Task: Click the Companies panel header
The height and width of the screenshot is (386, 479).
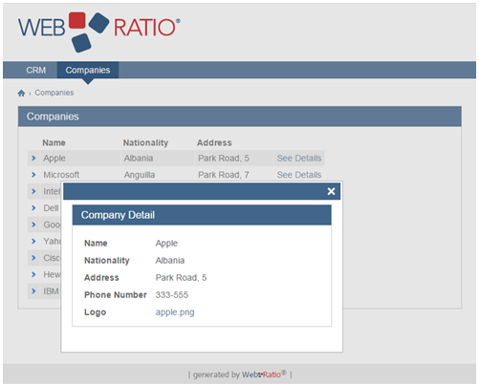Action: tap(240, 117)
